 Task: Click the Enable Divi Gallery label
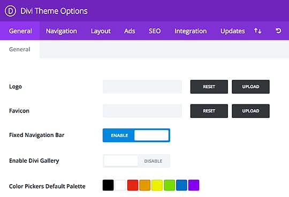coord(34,161)
